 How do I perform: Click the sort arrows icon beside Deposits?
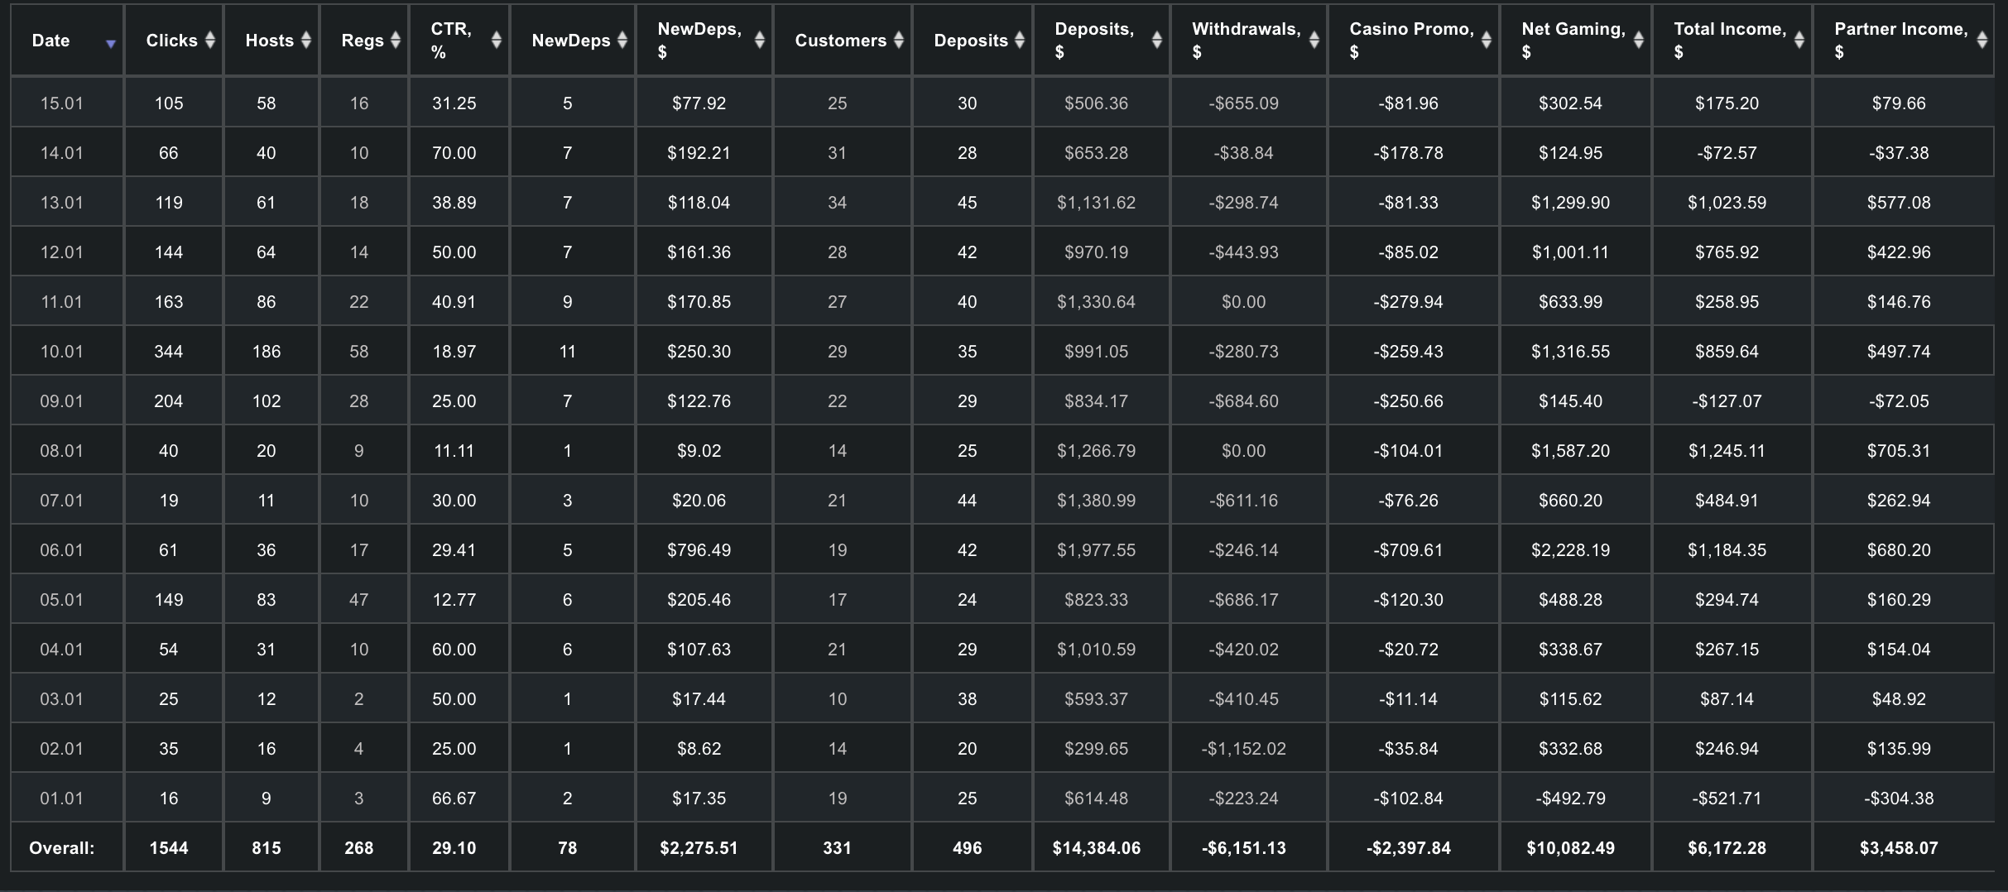point(1020,40)
